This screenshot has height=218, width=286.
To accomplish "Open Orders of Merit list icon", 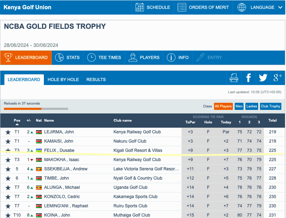I will [x=182, y=7].
